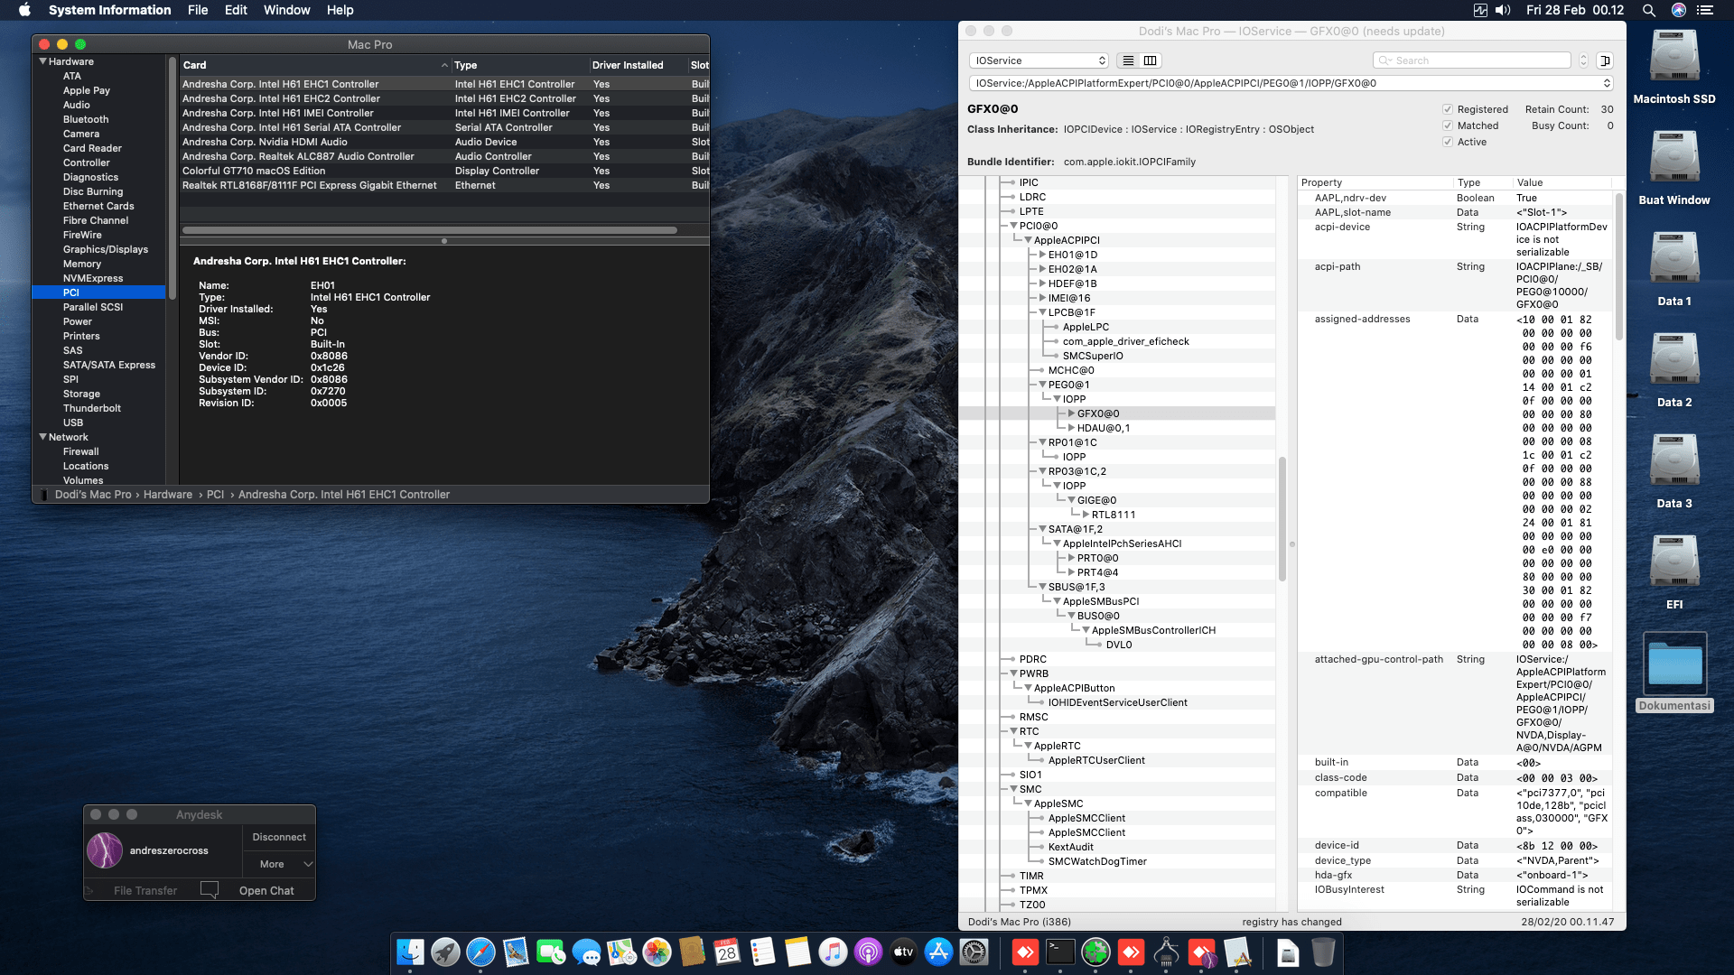Open the IOService path dropdown

pos(1291,83)
